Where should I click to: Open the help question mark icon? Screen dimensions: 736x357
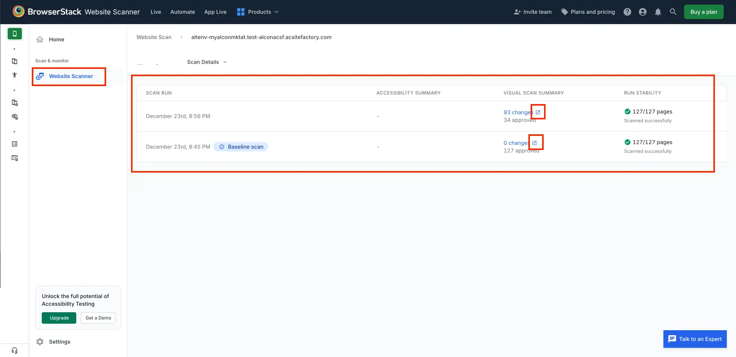(x=627, y=12)
